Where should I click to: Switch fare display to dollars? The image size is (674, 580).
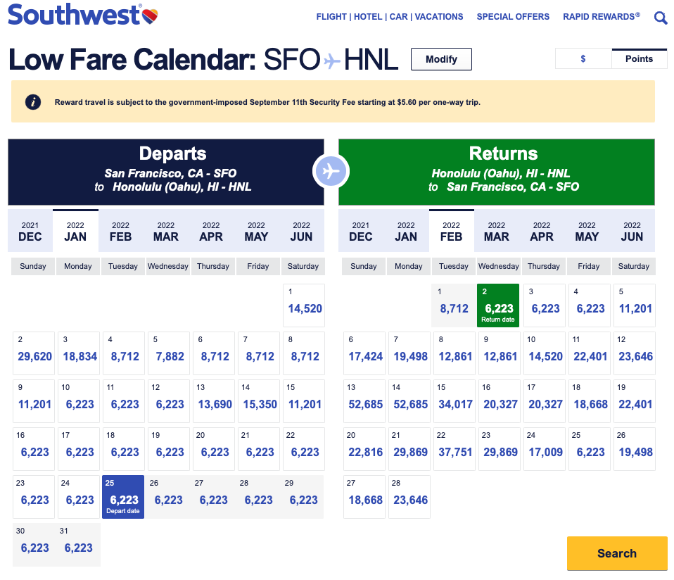pos(583,59)
